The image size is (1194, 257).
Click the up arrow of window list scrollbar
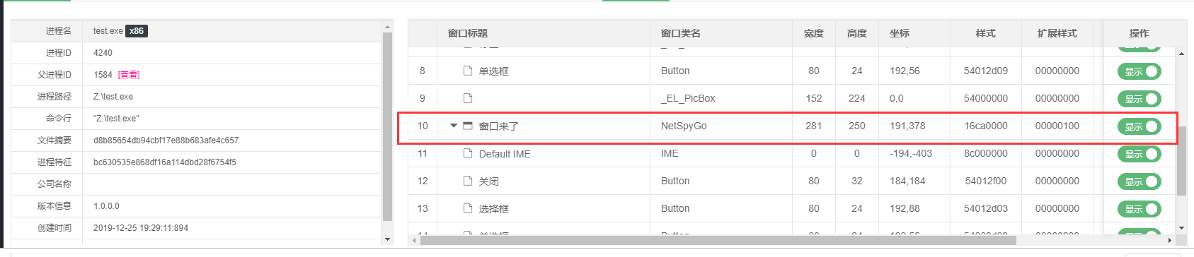coord(1181,54)
